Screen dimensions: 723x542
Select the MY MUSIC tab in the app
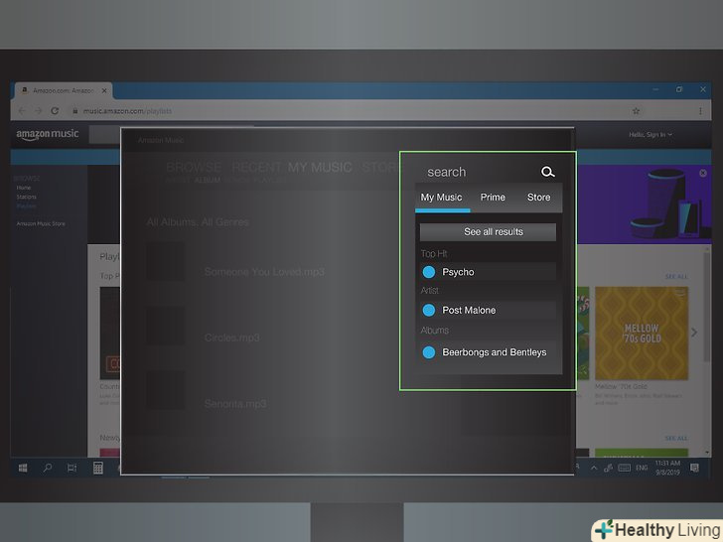tap(320, 167)
